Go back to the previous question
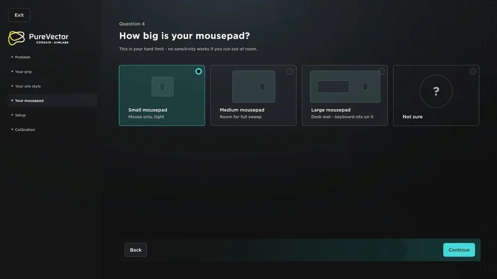This screenshot has height=279, width=497. pyautogui.click(x=136, y=250)
